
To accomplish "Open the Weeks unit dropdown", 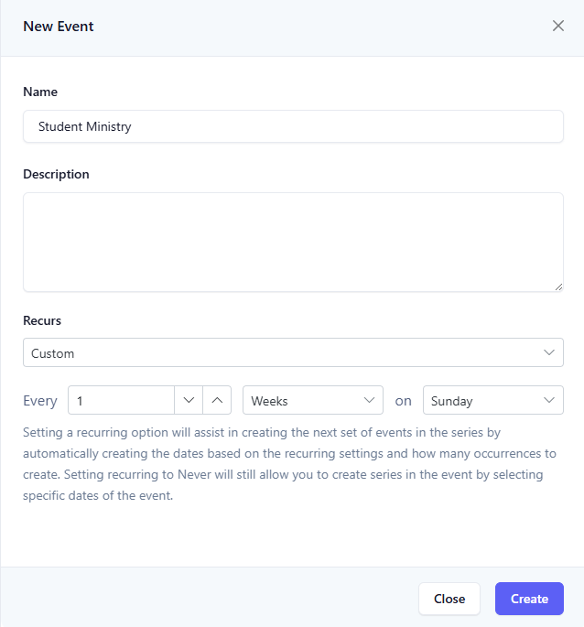I will [313, 400].
